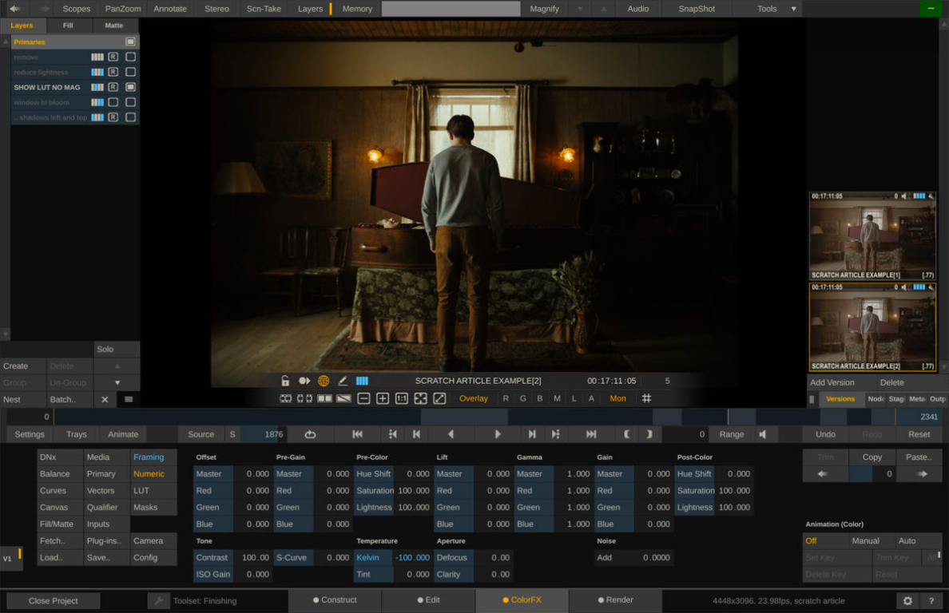Viewport: 949px width, 613px height.
Task: Toggle R box on window hl bloom layer
Action: coord(113,102)
